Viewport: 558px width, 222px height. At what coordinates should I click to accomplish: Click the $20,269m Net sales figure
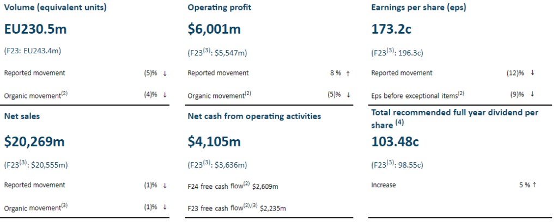coord(34,142)
